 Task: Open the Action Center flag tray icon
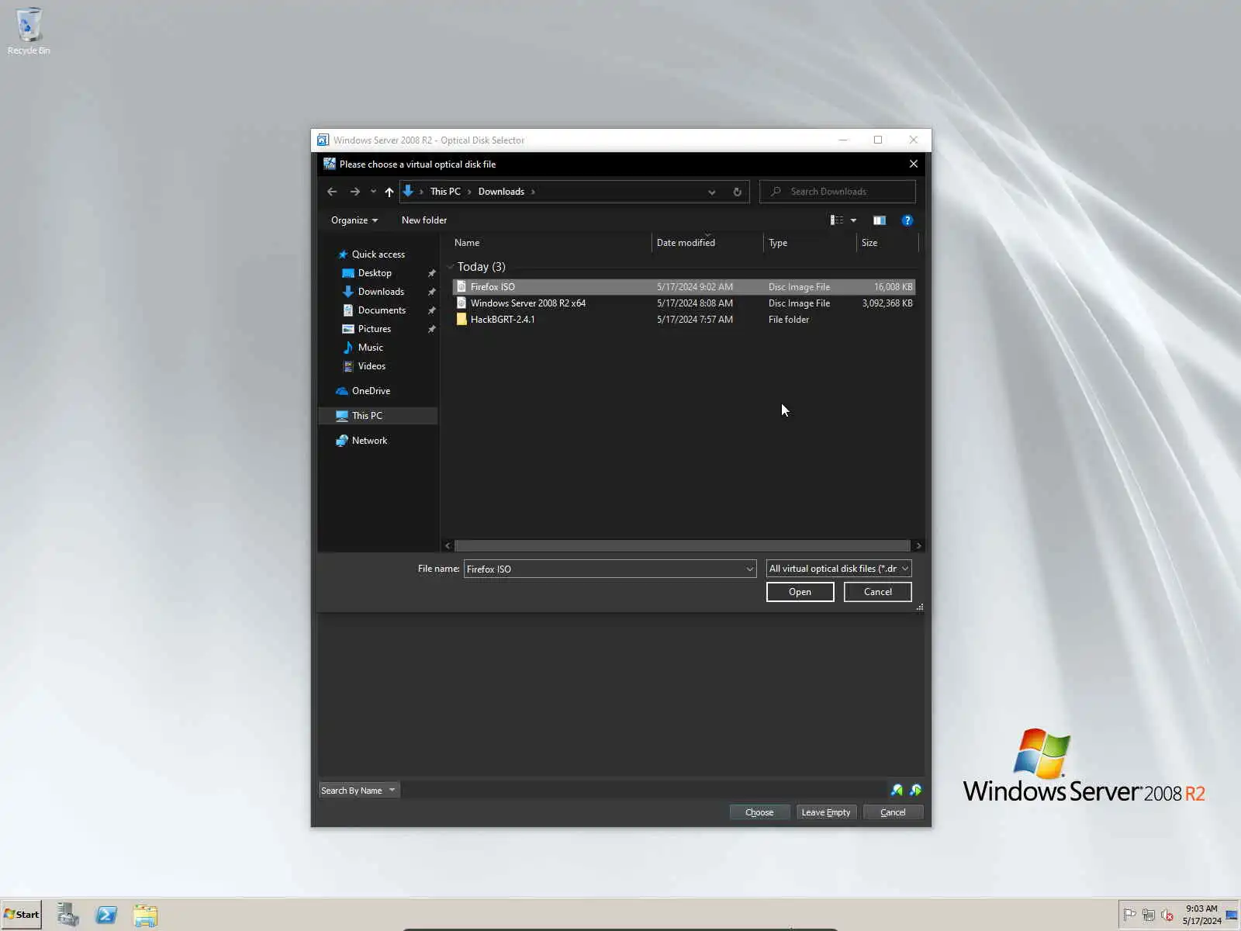point(1130,915)
